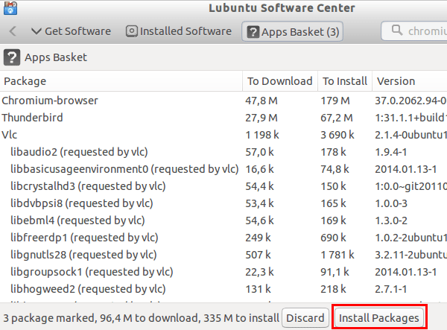447x330 pixels.
Task: Select libbasicusageenvironment0 dependency row
Action: point(223,169)
